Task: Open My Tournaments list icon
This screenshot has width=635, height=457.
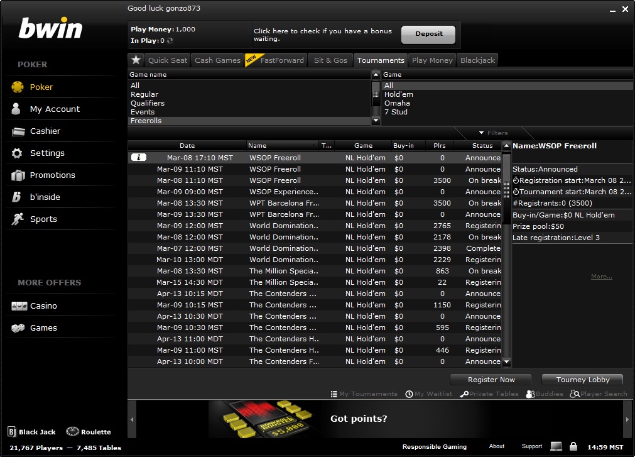Action: click(x=334, y=394)
